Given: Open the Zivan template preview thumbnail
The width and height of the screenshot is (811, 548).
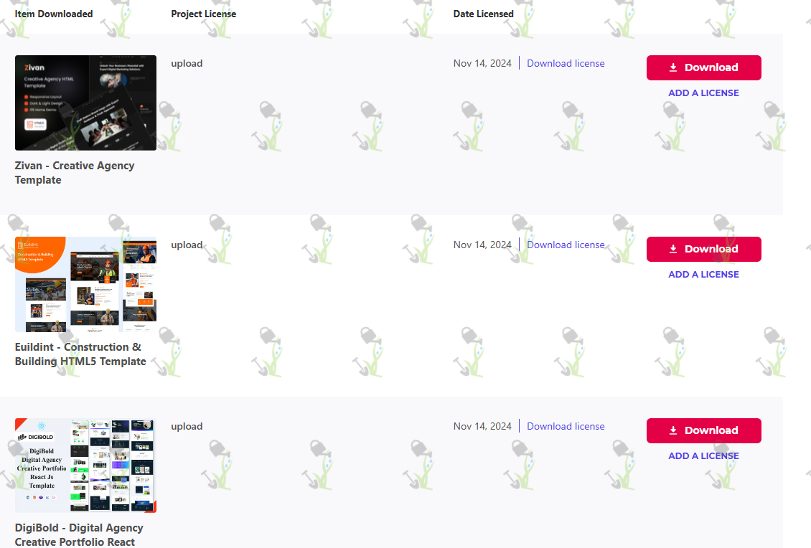Looking at the screenshot, I should (85, 103).
